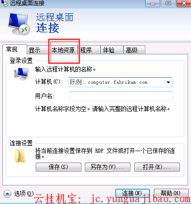Switch to the 本地资源 tab

[x=63, y=50]
